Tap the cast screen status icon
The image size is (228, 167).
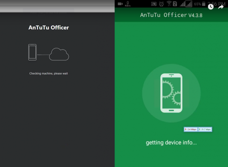tap(154, 4)
